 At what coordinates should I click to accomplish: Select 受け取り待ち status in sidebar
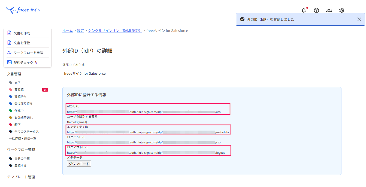tap(23, 104)
